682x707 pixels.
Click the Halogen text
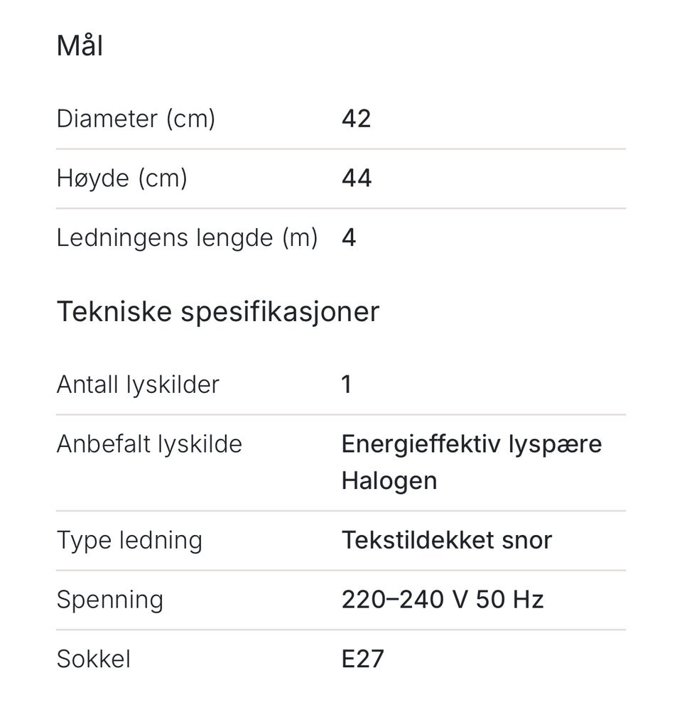[x=389, y=481]
